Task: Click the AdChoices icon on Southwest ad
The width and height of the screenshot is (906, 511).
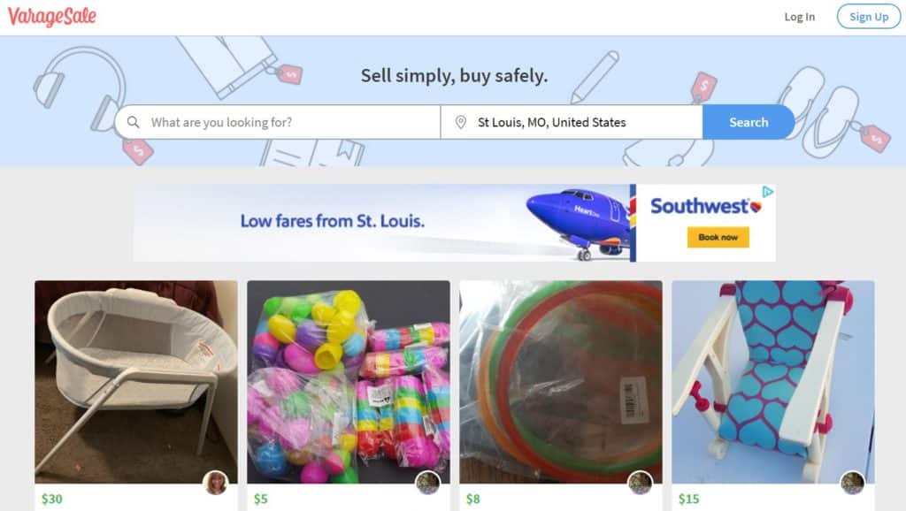Action: click(x=767, y=192)
